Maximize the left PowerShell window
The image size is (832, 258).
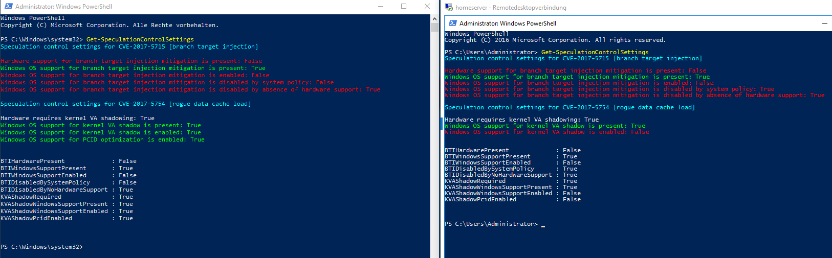404,7
